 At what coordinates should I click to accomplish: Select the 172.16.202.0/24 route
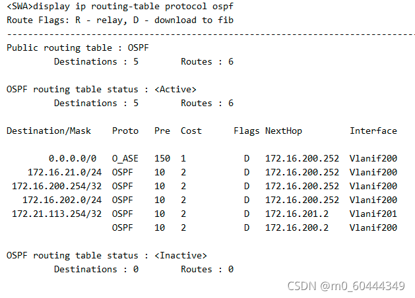[x=62, y=200]
